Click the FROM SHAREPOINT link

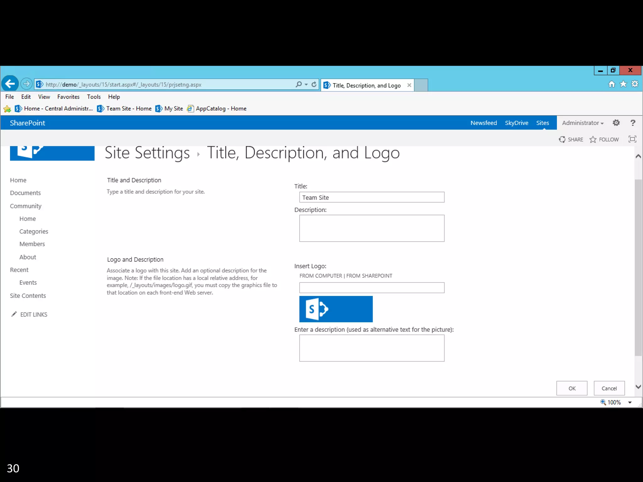point(369,276)
